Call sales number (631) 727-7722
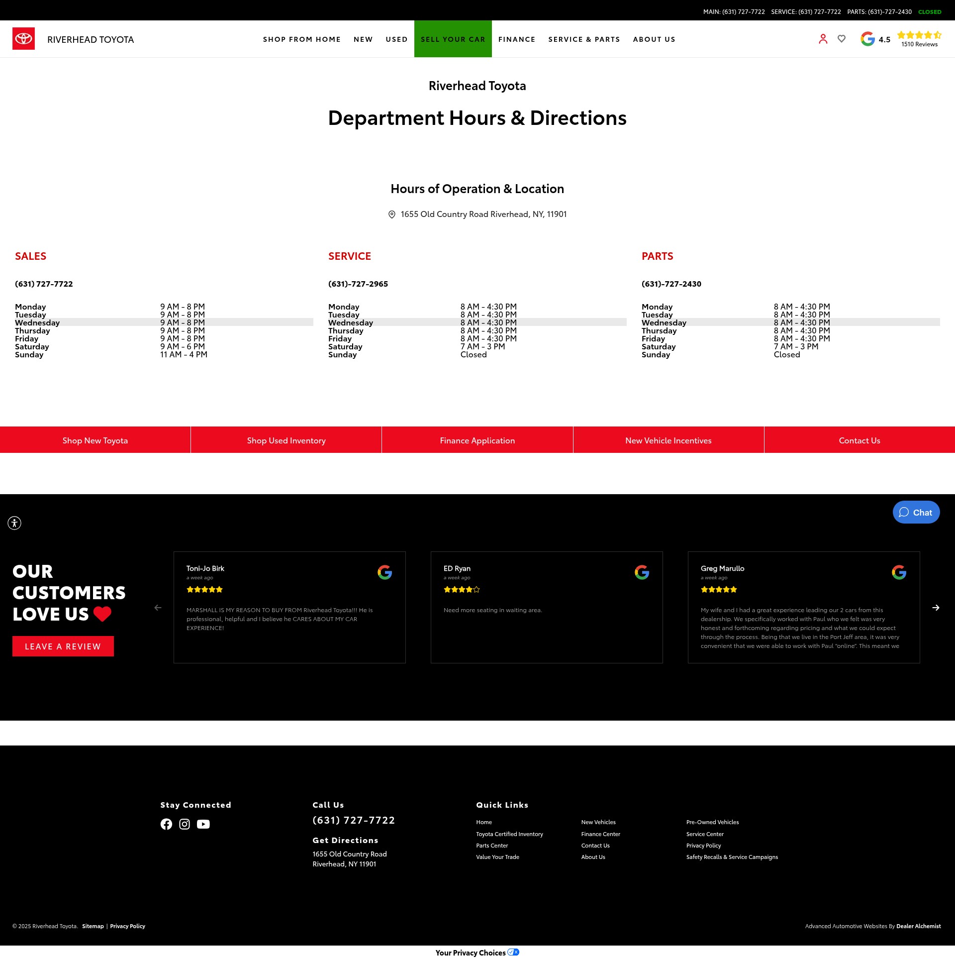Screen dimensions: 955x959 coord(44,284)
